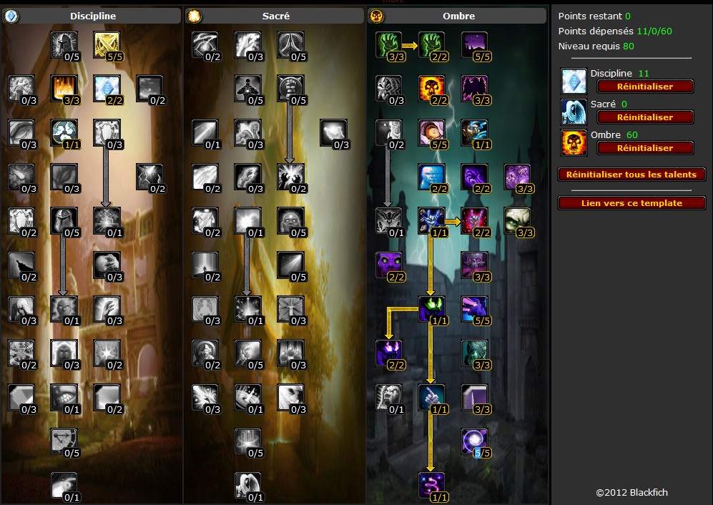Click the ©2012 Blackfich credit
Image resolution: width=713 pixels, height=505 pixels.
tap(631, 492)
